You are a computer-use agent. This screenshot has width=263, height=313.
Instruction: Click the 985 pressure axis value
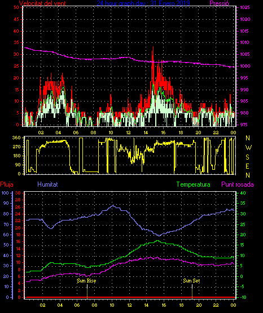[x=245, y=101]
